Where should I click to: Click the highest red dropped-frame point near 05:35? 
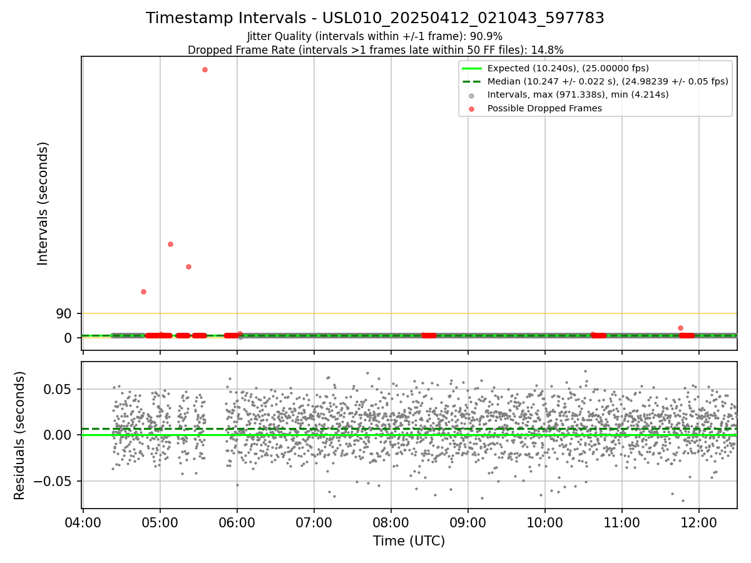click(x=205, y=69)
